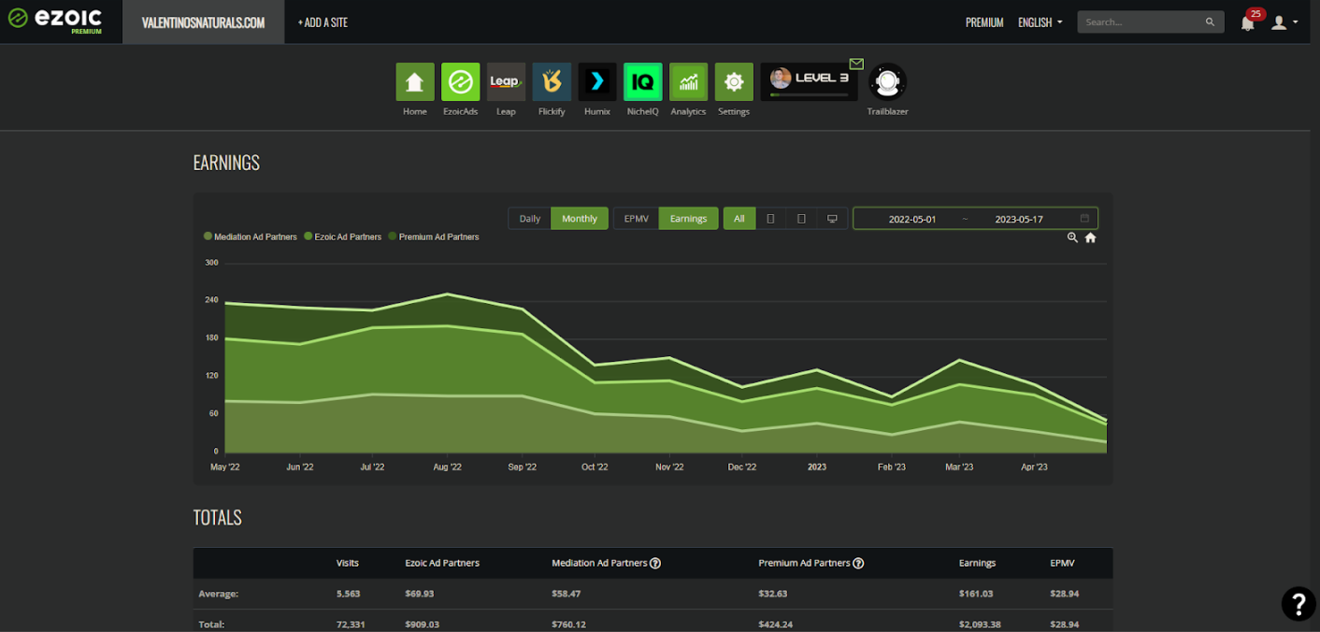The image size is (1320, 632).
Task: Open the Settings gear tile
Action: click(734, 82)
